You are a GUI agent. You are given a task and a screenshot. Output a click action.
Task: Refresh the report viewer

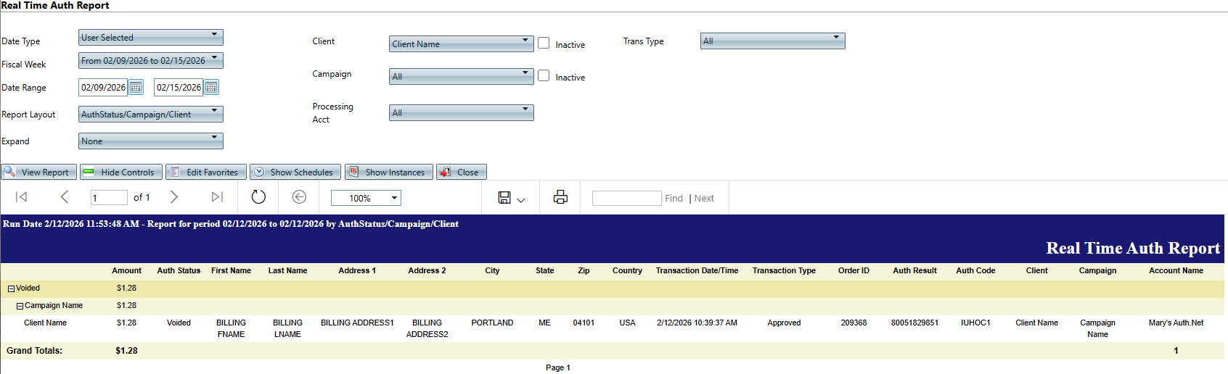click(258, 197)
